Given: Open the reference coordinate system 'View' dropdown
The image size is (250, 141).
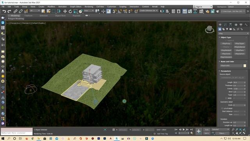Looking at the screenshot, I should click(x=89, y=11).
